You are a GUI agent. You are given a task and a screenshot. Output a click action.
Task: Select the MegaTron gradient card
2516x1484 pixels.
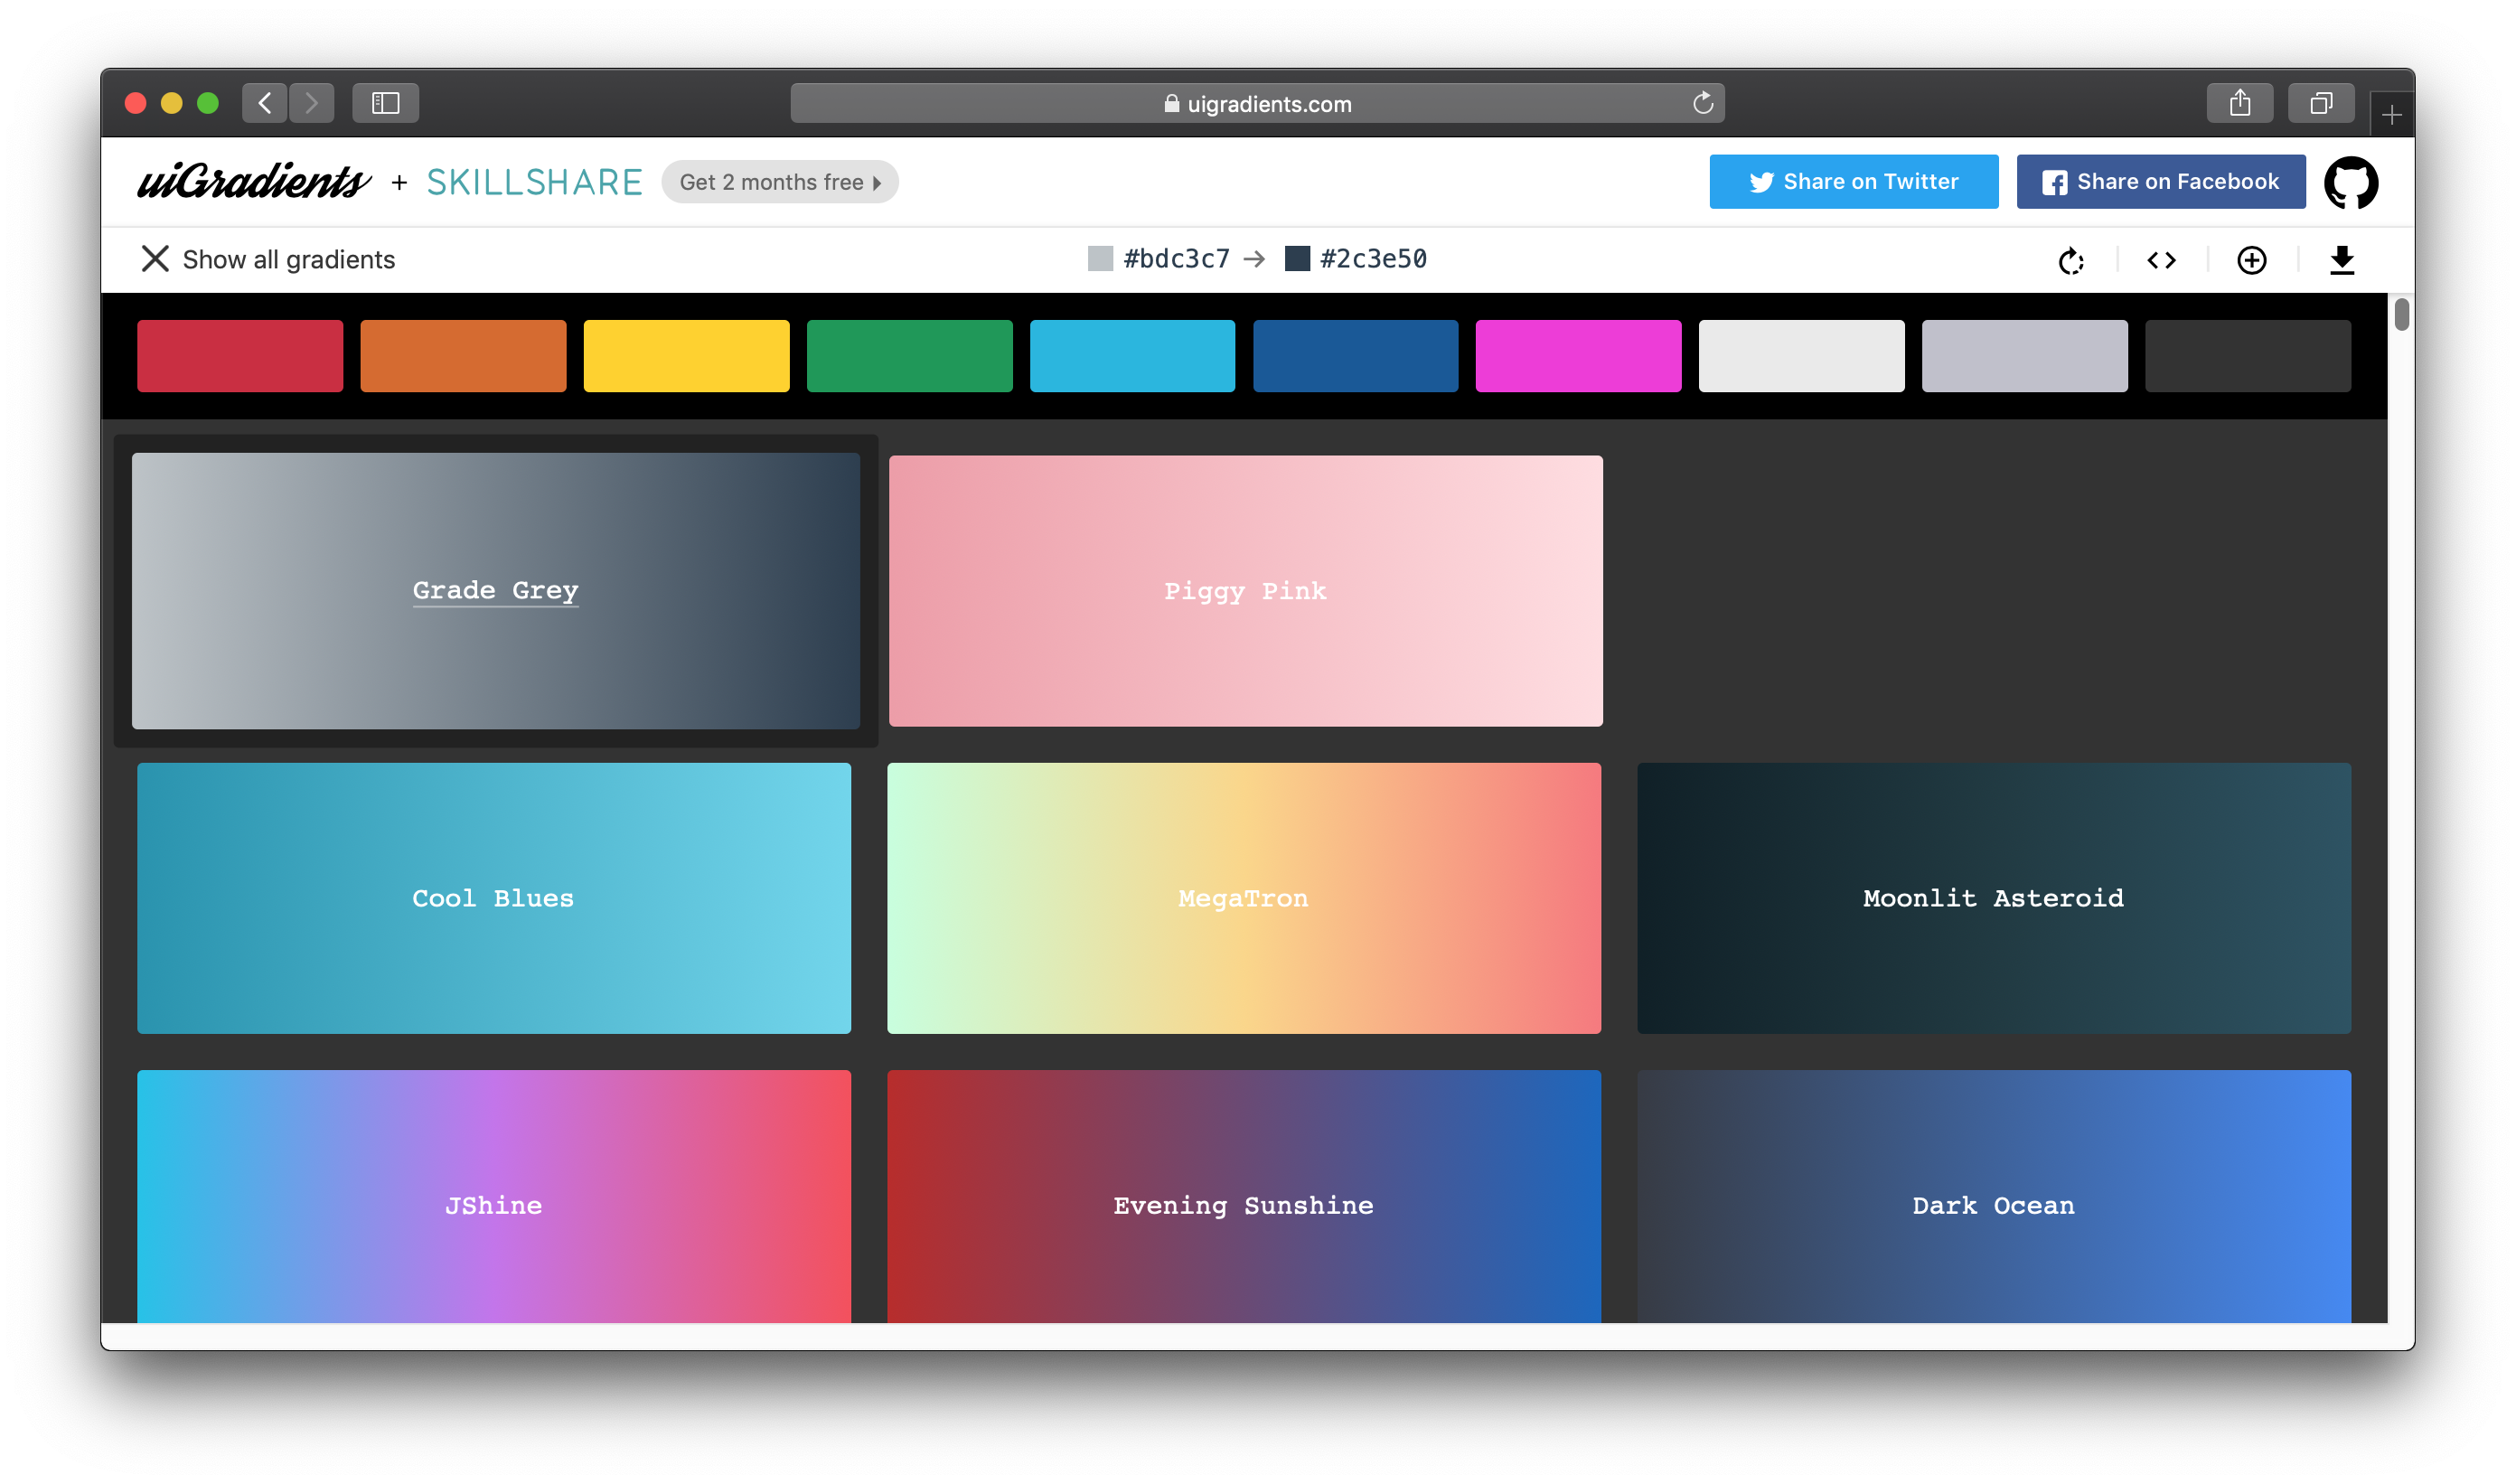pyautogui.click(x=1243, y=897)
